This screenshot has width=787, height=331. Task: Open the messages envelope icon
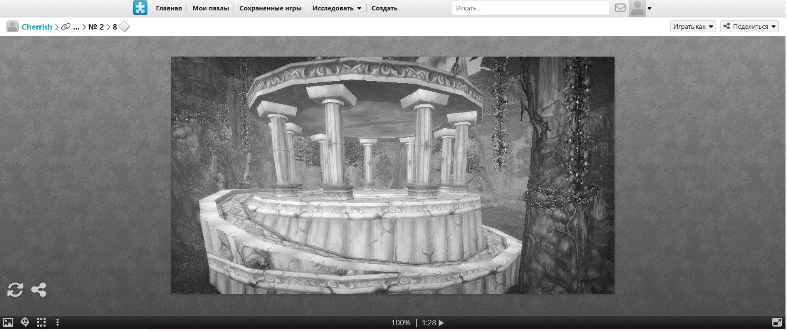pyautogui.click(x=620, y=8)
